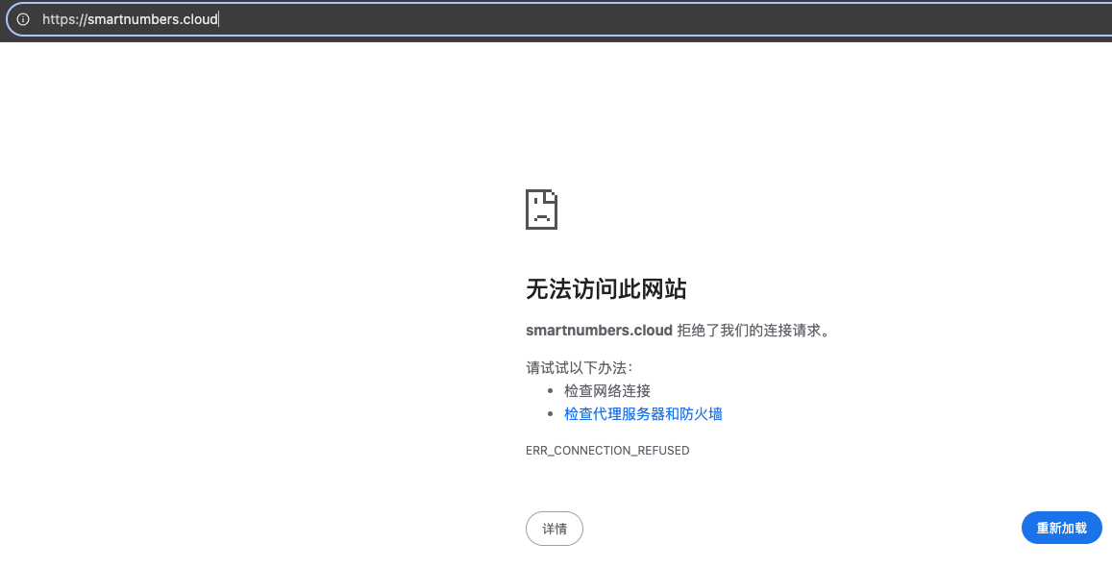This screenshot has width=1112, height=568.
Task: Click the sad page error icon
Action: coord(541,210)
